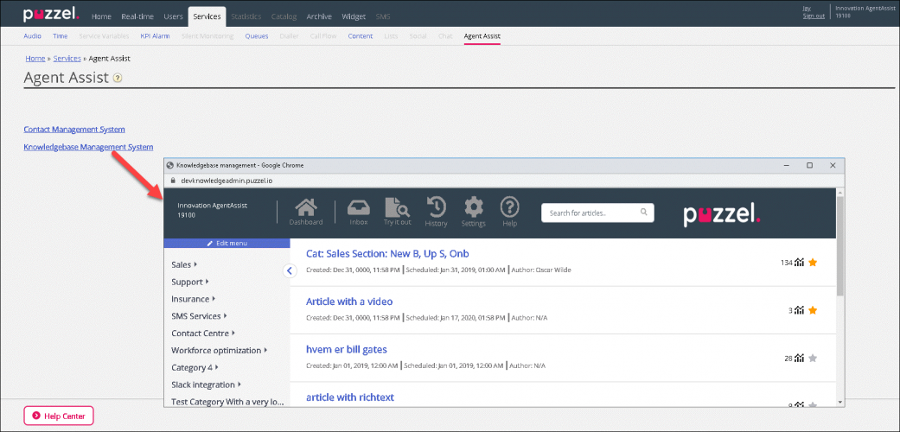Select the Services main menu tab
Image resolution: width=900 pixels, height=432 pixels.
[x=207, y=16]
